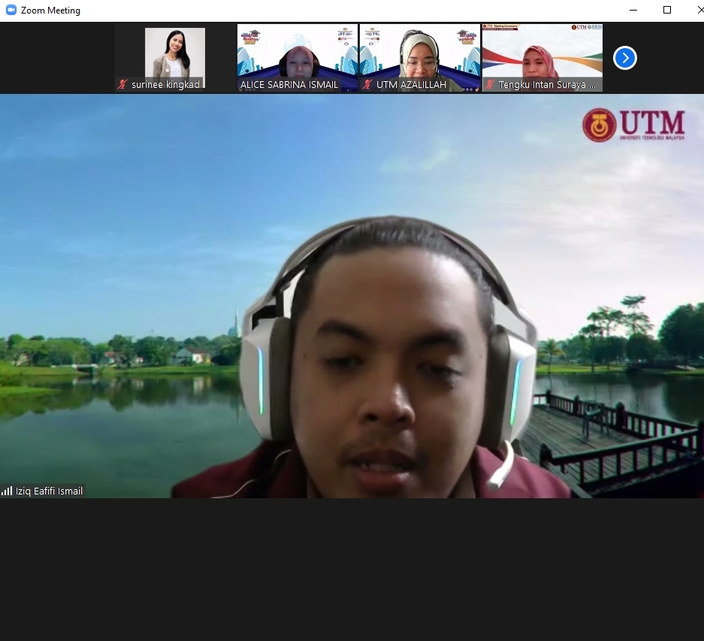Click the 'UTM AZALILLAH' name label
Viewport: 704px width, 641px height.
[411, 85]
